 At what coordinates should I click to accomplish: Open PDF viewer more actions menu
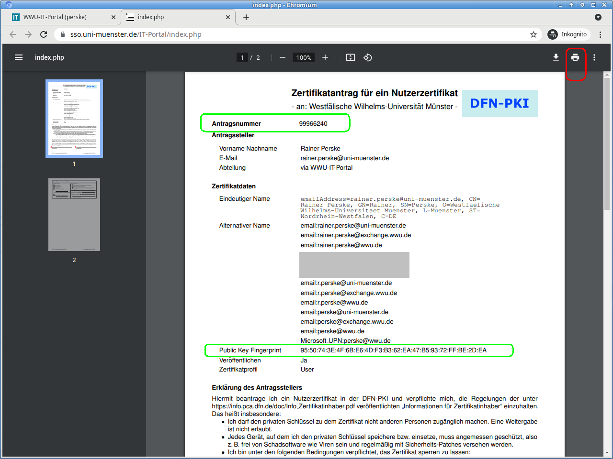tap(594, 57)
